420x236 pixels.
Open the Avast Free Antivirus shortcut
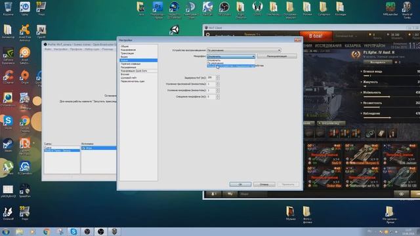[x=25, y=33]
